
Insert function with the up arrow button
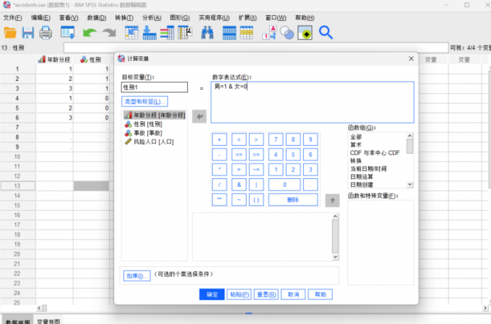(x=332, y=201)
